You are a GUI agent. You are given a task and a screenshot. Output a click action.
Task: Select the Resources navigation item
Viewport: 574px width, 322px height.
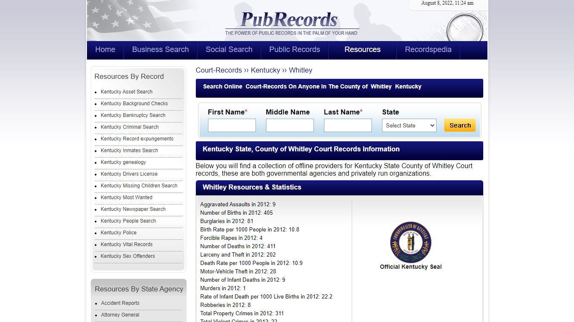[x=362, y=49]
